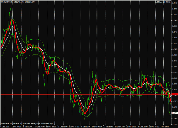Click the 1.2745 price axis label
Image resolution: width=178 pixels, height=128 pixels.
tap(175, 32)
